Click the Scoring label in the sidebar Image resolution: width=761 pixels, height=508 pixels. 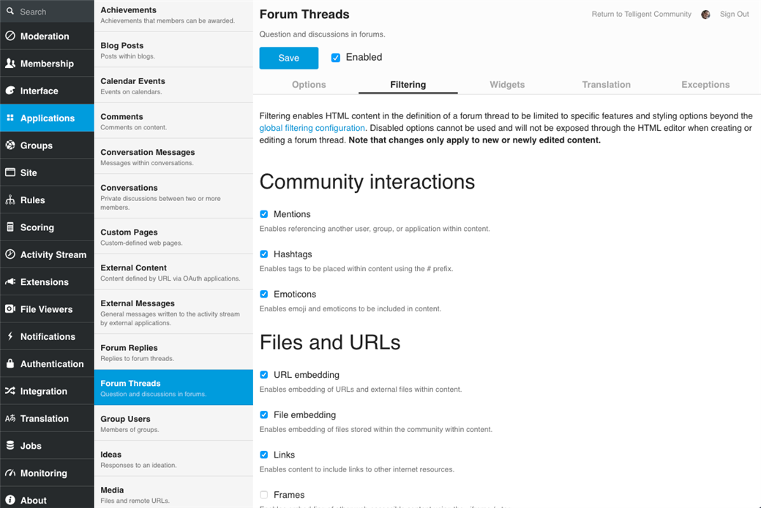coord(37,227)
